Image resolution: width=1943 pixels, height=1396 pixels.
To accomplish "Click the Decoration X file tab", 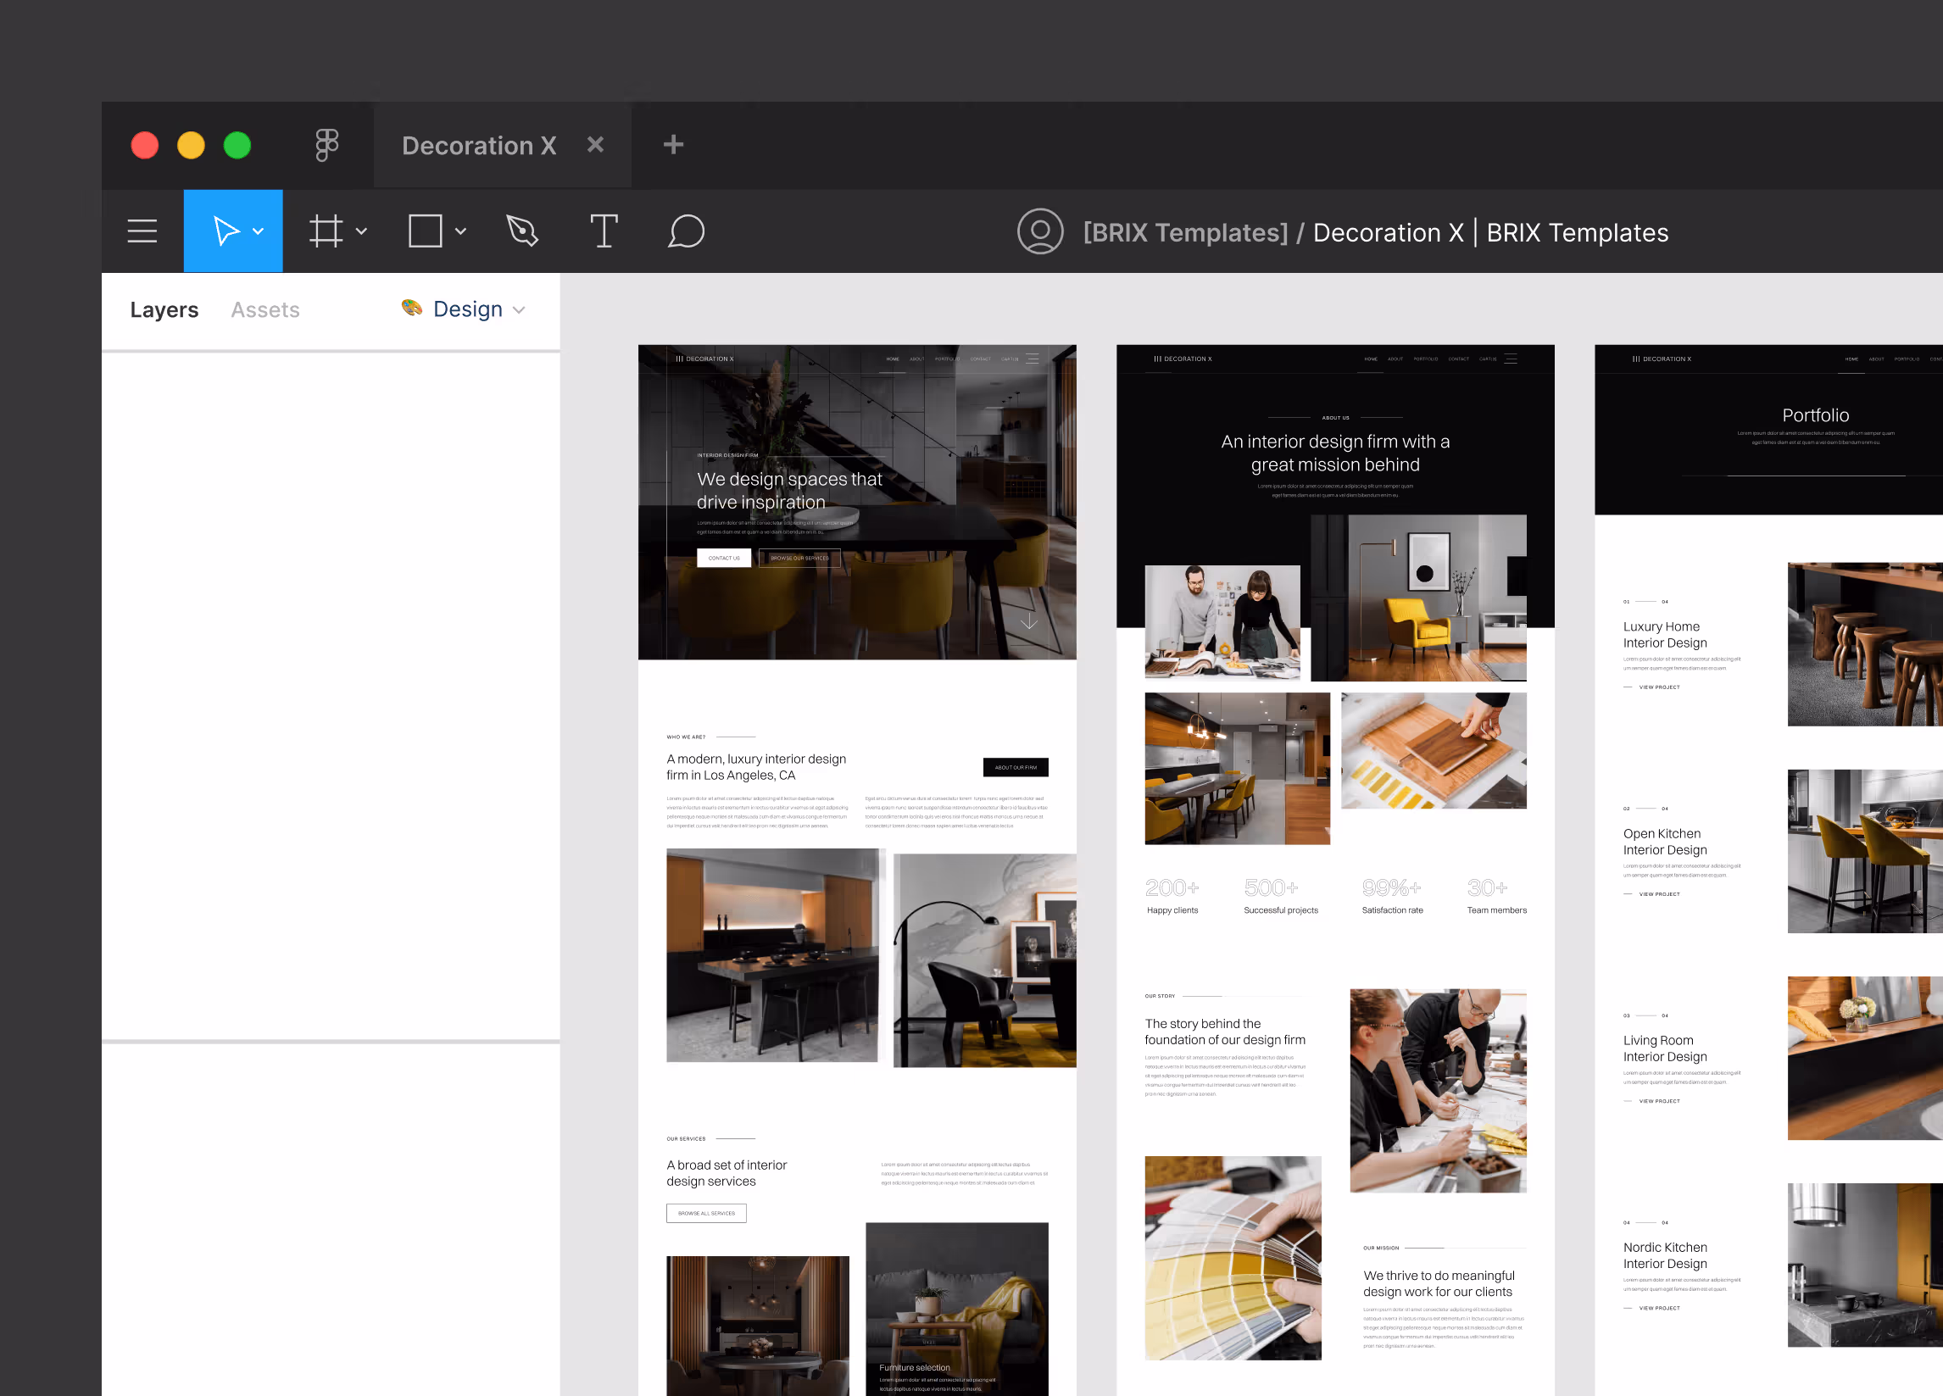I will click(x=479, y=145).
